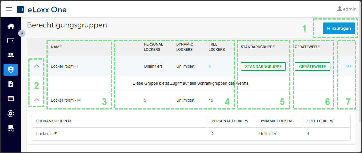Click personal lockers value 5

[x=145, y=100]
